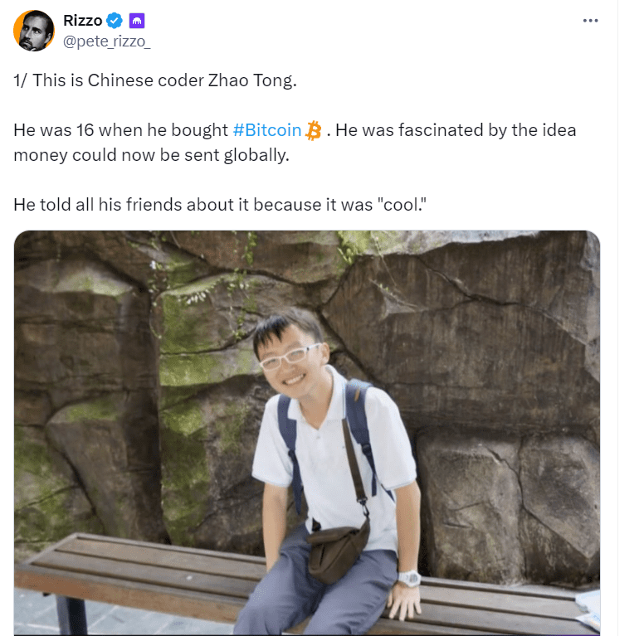Viewport: 644px width, 636px height.
Task: Click the line about coder Zhao Tong
Action: click(x=155, y=80)
